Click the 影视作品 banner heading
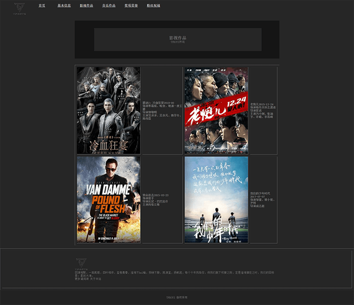The height and width of the screenshot is (305, 354). click(x=177, y=38)
